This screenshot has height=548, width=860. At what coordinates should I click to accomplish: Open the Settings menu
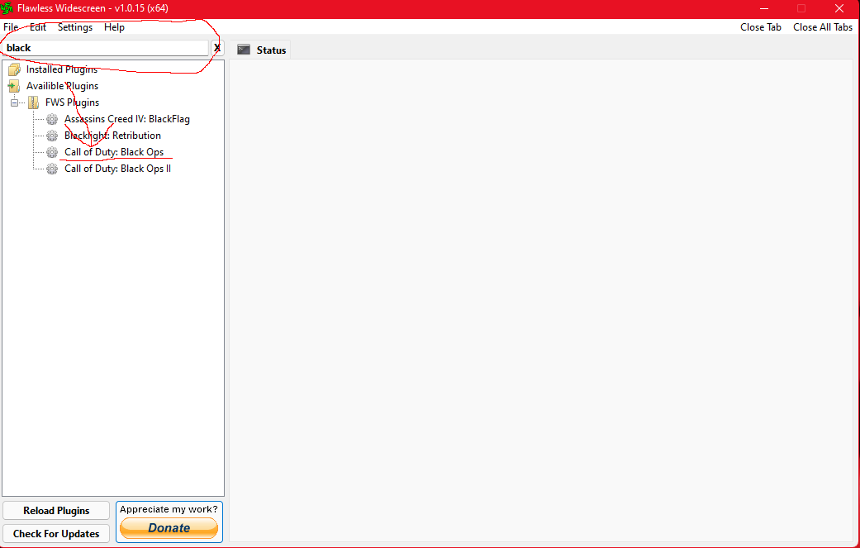[75, 27]
